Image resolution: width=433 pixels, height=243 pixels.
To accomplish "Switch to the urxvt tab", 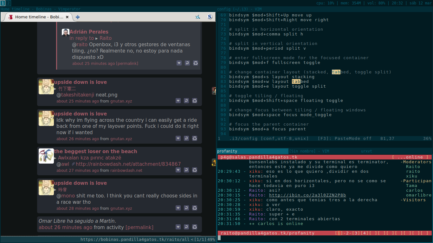I will 366,151.
